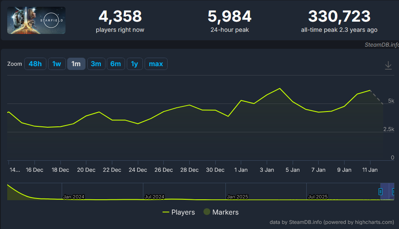Grab the right navigator range handle
399x229 pixels.
click(393, 191)
